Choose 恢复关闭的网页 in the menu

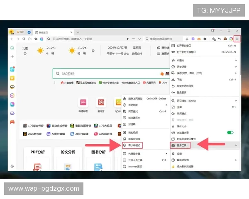pyautogui.click(x=205, y=86)
